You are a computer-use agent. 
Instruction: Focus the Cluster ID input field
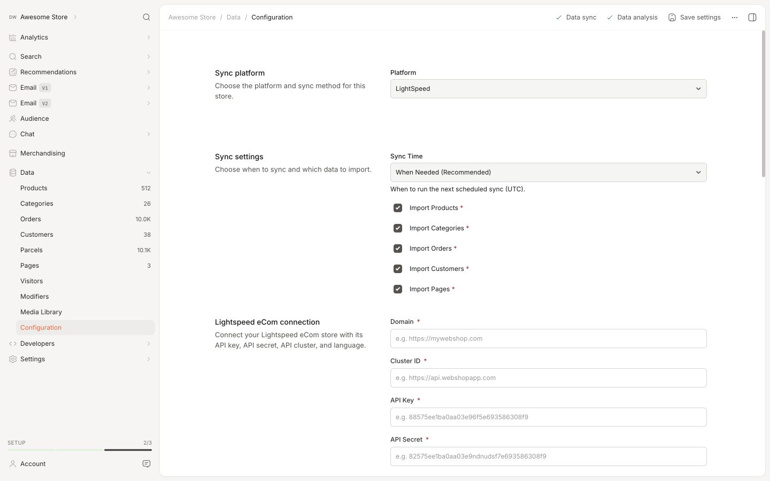click(548, 378)
